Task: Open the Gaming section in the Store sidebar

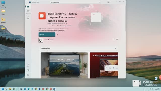Action: tap(28, 17)
